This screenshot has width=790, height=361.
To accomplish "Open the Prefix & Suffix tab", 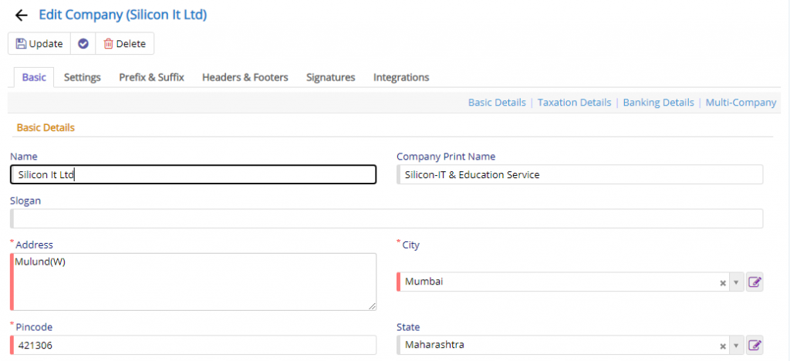I will click(152, 78).
